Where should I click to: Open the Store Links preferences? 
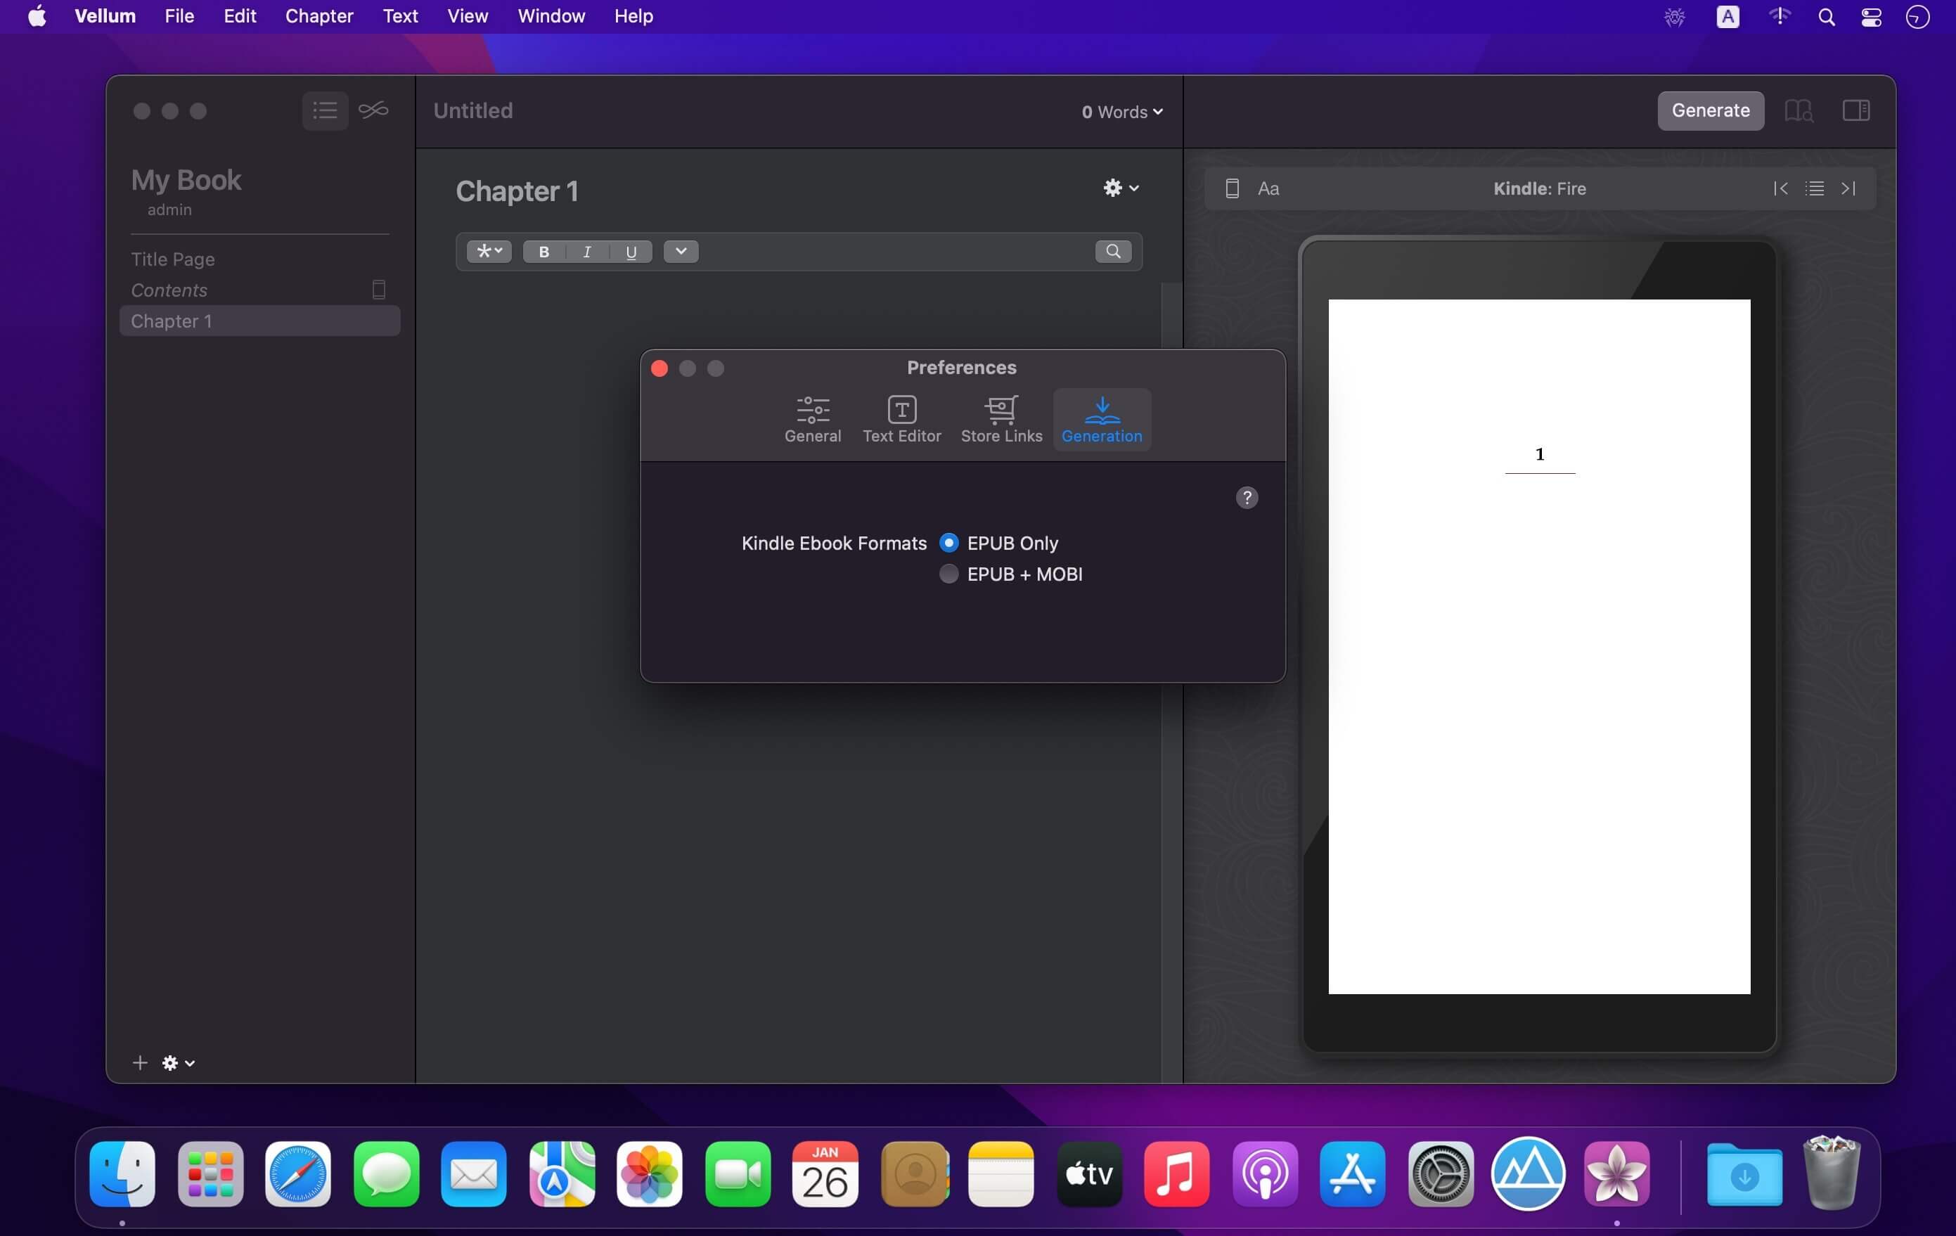1000,418
